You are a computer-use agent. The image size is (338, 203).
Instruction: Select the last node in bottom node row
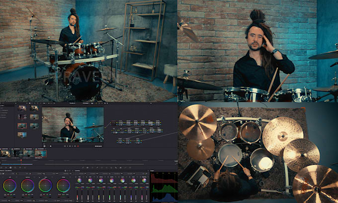[138, 141]
